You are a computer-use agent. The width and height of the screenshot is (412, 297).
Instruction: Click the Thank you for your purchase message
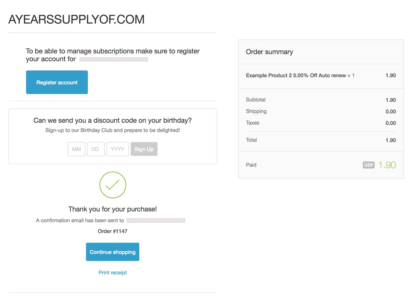113,209
